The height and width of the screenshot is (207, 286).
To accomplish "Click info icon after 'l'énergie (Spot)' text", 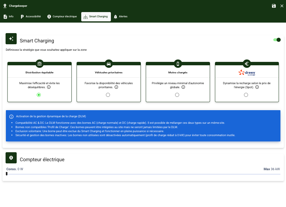I will pos(257,87).
